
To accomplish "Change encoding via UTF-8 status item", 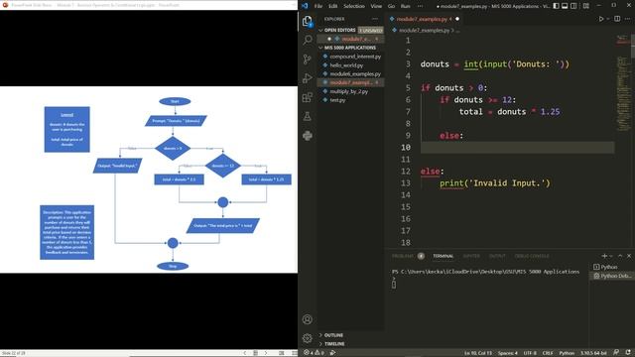I will point(530,353).
